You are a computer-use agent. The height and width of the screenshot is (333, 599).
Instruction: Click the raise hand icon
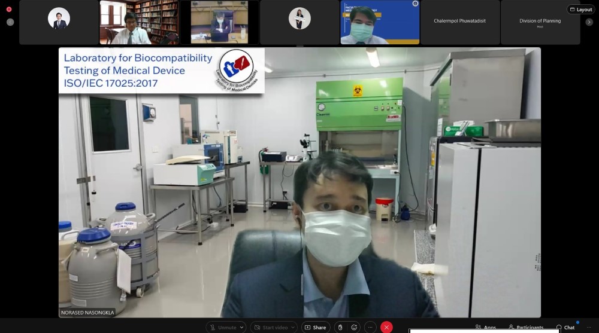340,328
